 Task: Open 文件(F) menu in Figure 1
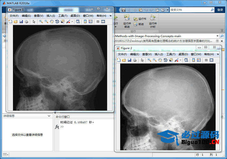click(14, 16)
